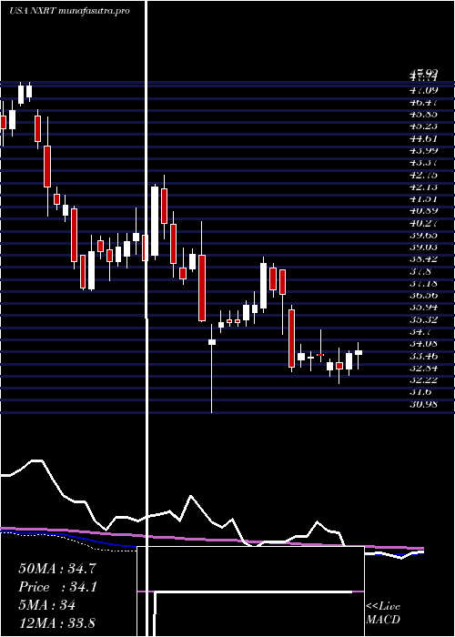Click the 36.56 price axis label

pyautogui.click(x=424, y=296)
